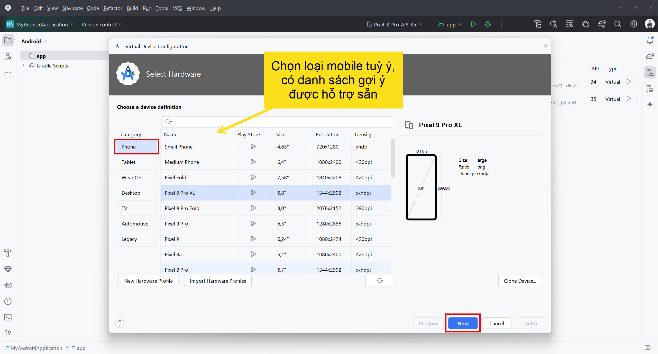Click app in the bottom breadcrumb

tap(79, 348)
